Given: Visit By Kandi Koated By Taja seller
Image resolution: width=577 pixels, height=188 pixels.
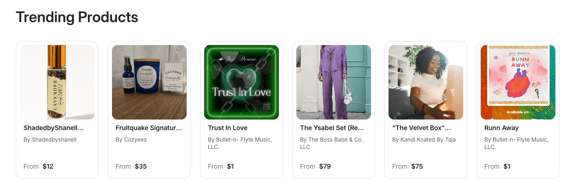Looking at the screenshot, I should tap(424, 139).
